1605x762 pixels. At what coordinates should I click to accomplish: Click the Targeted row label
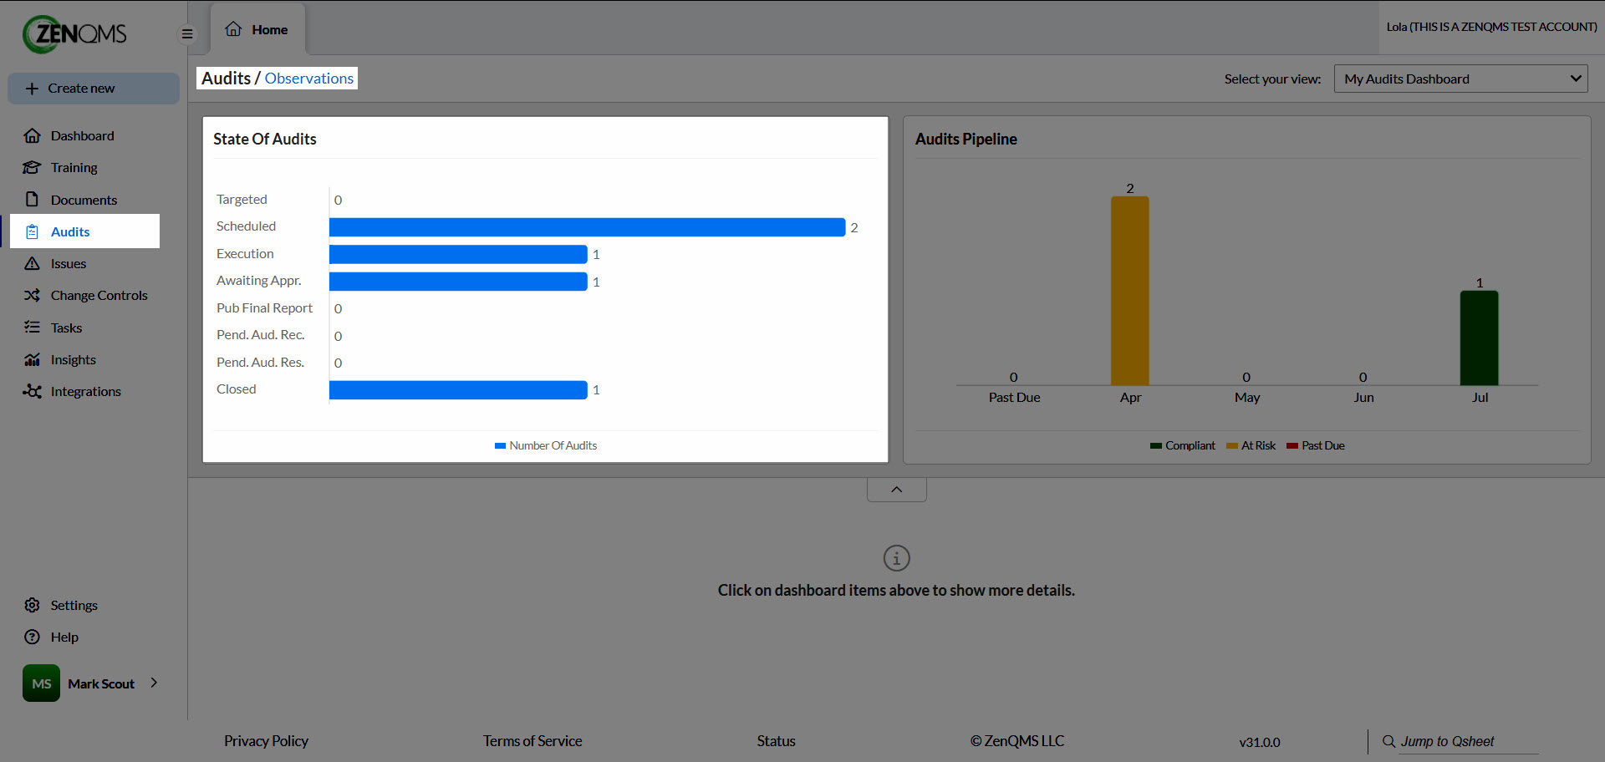[x=242, y=199]
